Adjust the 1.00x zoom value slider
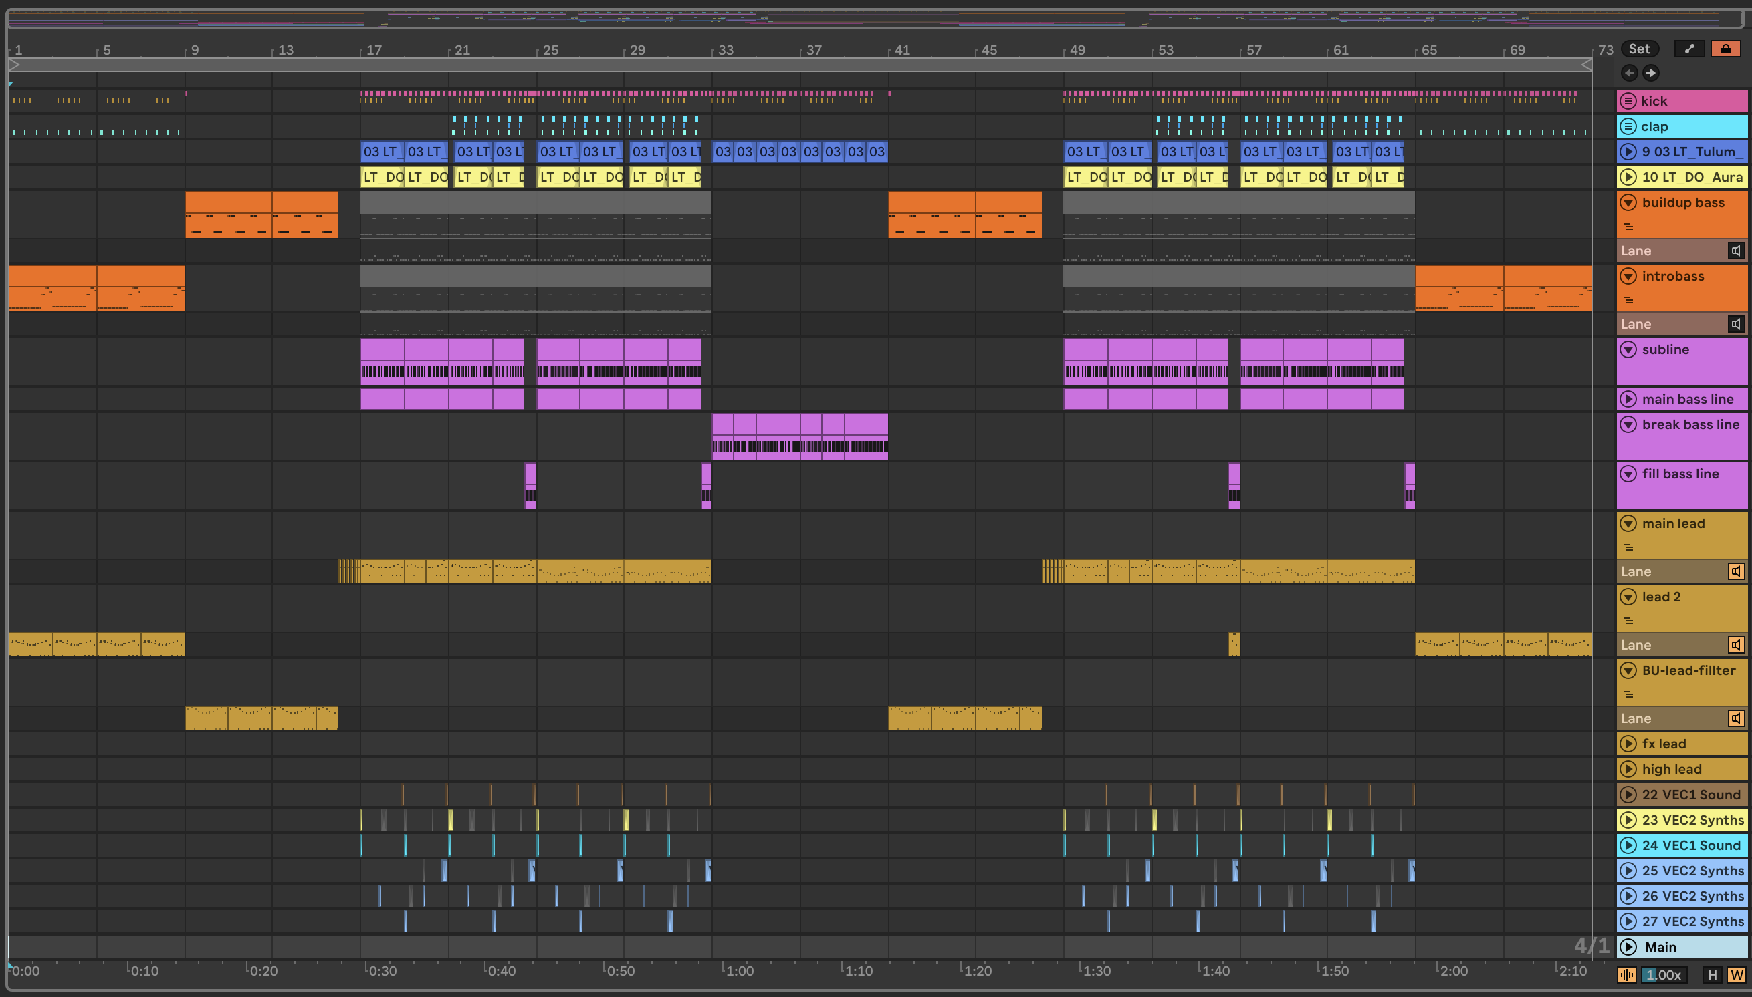Image resolution: width=1752 pixels, height=997 pixels. coord(1665,975)
